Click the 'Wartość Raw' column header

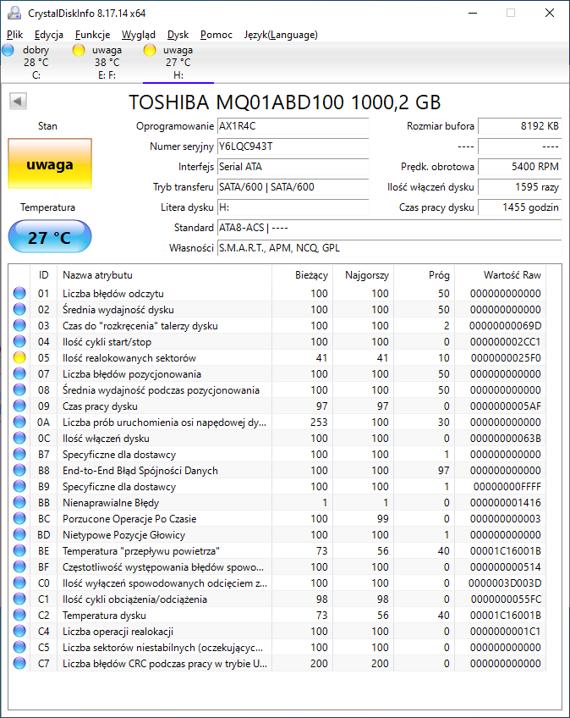point(500,275)
